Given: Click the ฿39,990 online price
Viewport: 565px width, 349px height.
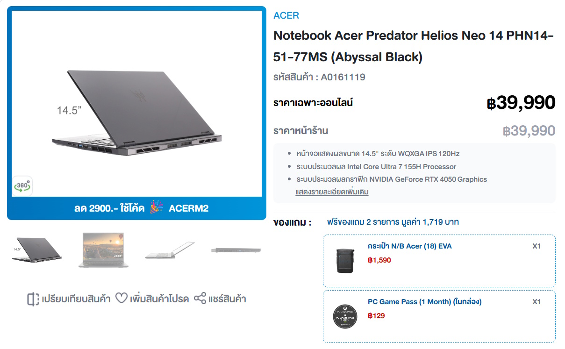Looking at the screenshot, I should point(521,103).
